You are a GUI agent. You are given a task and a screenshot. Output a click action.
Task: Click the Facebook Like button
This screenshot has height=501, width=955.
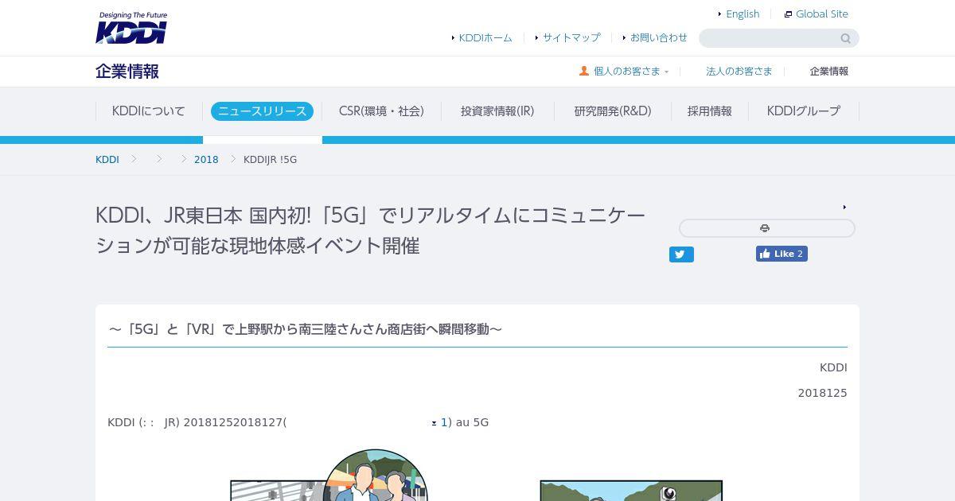[782, 254]
